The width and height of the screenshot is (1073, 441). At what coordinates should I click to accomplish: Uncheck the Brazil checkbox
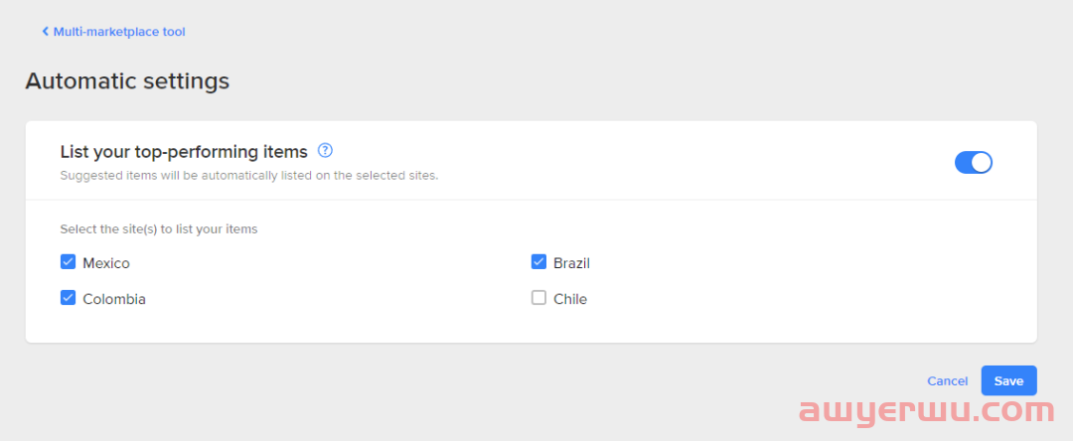point(538,262)
